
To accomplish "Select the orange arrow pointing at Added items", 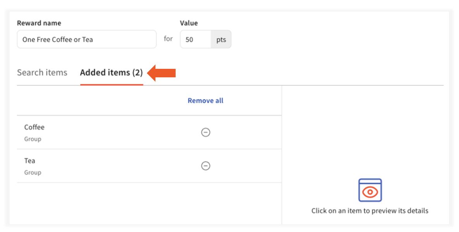I will 161,73.
